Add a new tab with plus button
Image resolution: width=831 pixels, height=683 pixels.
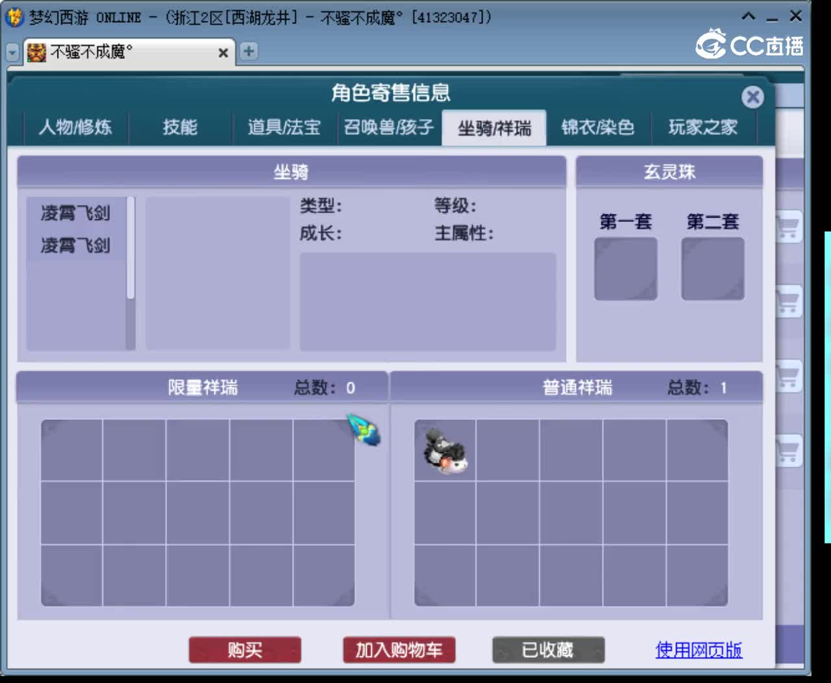pyautogui.click(x=249, y=51)
